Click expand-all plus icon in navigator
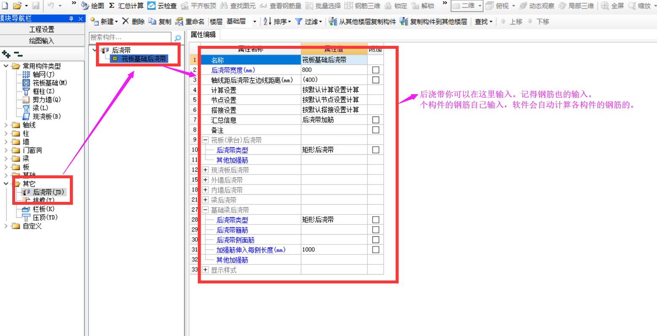 click(x=6, y=54)
